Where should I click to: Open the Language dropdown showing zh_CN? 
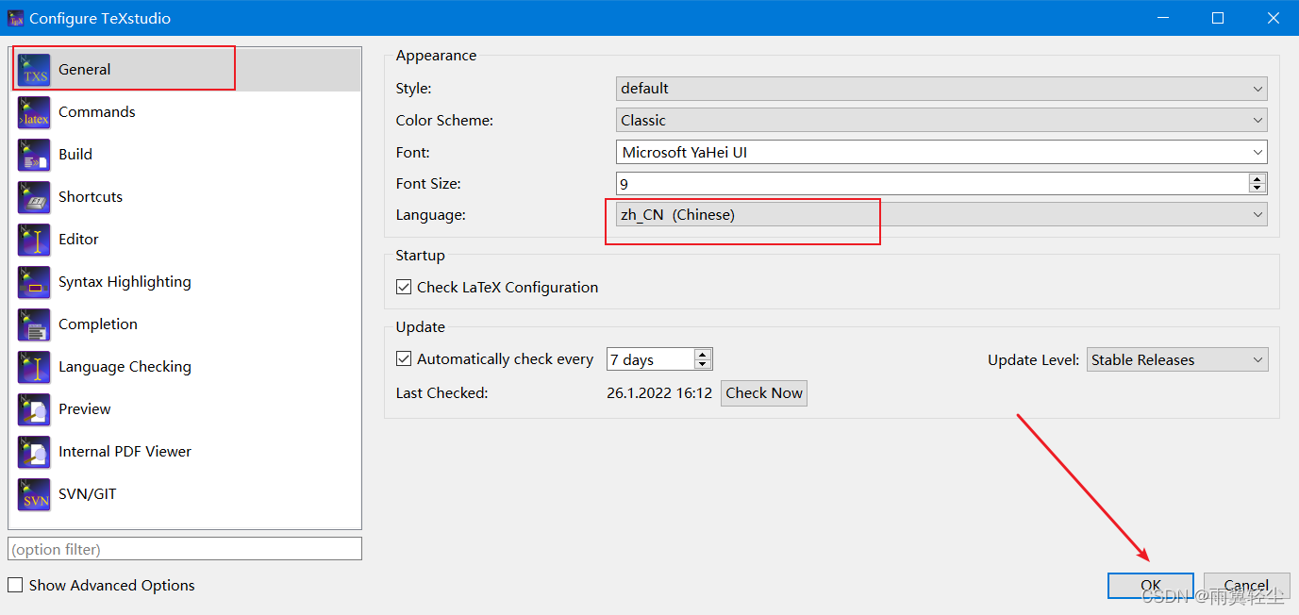point(941,215)
